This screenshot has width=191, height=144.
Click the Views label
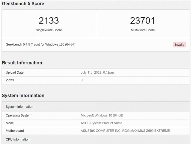pyautogui.click(x=10, y=80)
